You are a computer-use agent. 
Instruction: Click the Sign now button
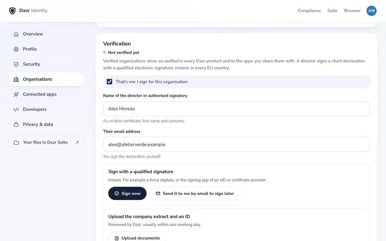point(127,193)
